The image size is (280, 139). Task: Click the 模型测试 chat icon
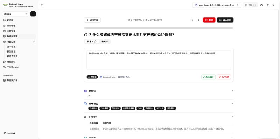click(x=5, y=62)
